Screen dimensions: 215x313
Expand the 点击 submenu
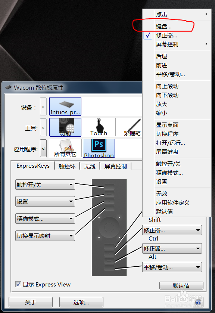(177, 14)
